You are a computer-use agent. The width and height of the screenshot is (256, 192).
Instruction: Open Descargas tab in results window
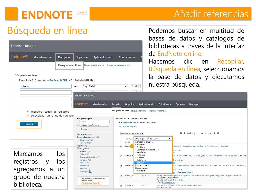194,104
